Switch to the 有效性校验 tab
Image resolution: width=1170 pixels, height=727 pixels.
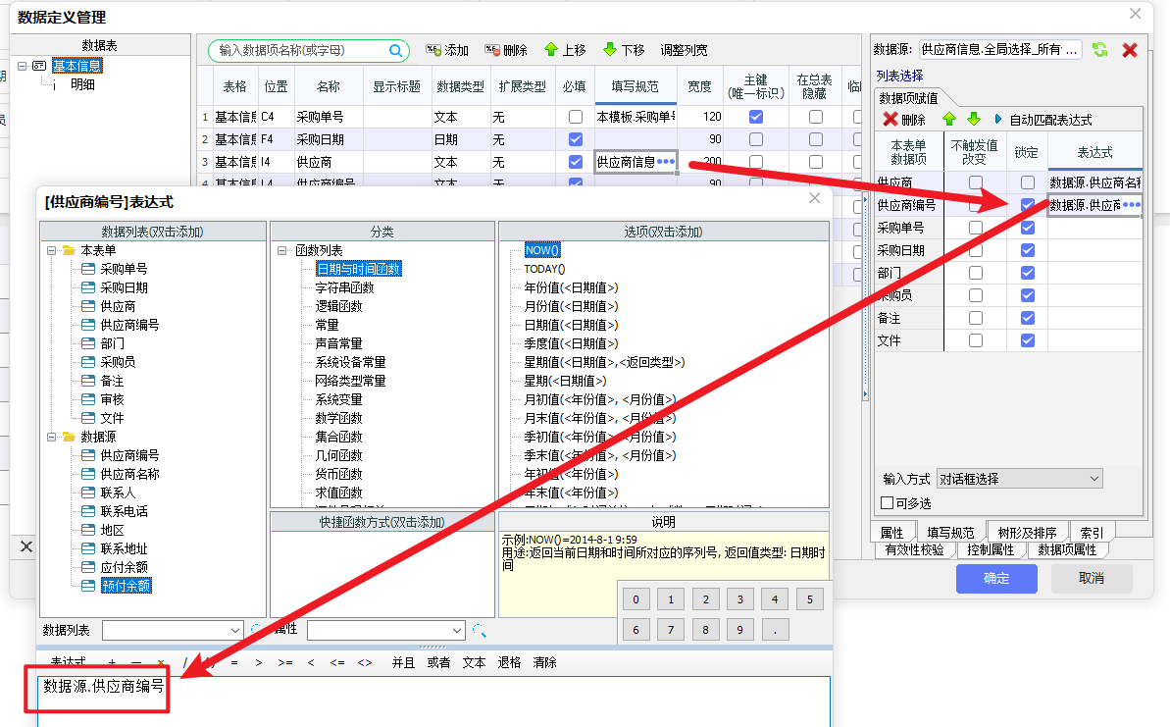[x=915, y=550]
